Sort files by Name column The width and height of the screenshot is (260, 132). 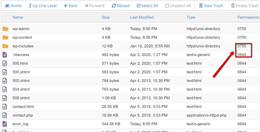click(x=18, y=17)
